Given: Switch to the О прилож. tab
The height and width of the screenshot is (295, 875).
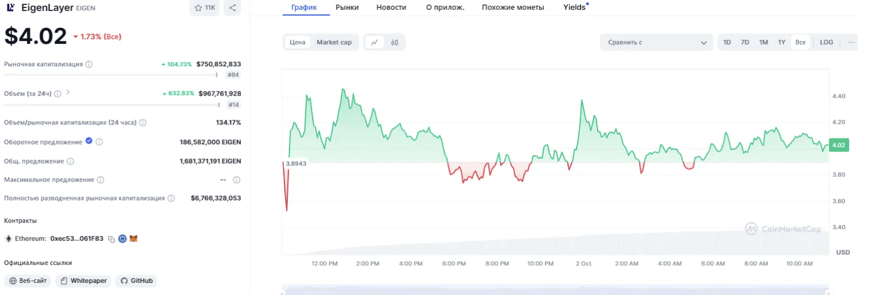Looking at the screenshot, I should pos(445,7).
